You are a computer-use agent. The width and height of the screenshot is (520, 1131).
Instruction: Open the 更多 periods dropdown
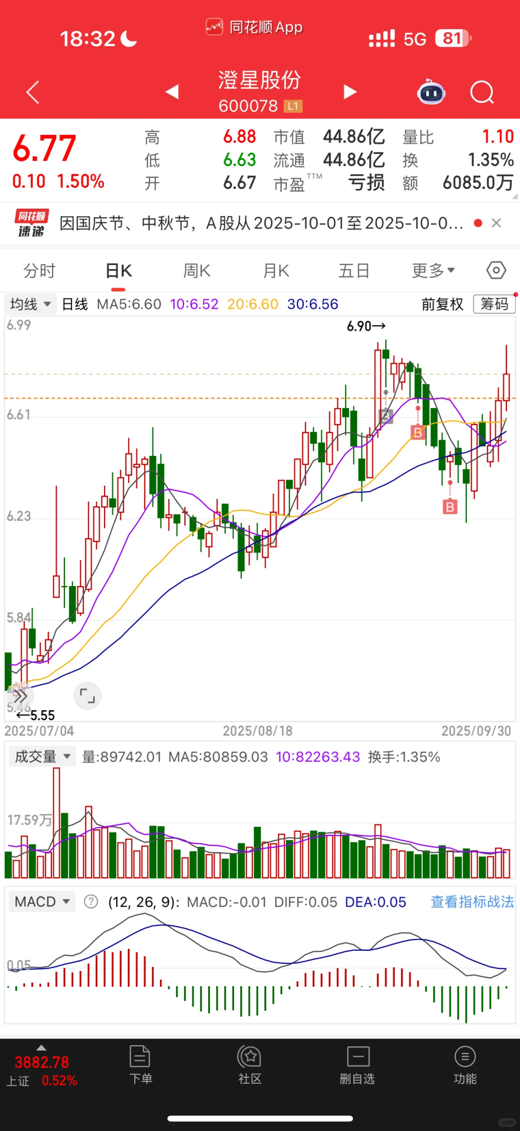(x=433, y=271)
